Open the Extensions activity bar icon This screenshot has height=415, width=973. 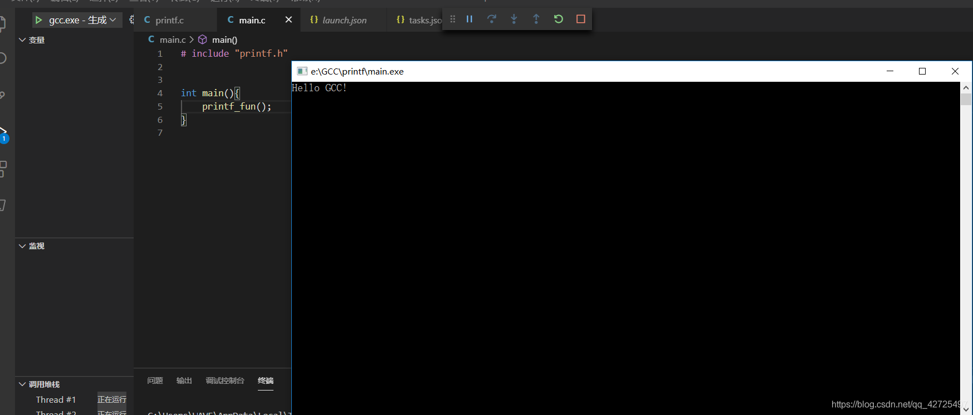3,169
